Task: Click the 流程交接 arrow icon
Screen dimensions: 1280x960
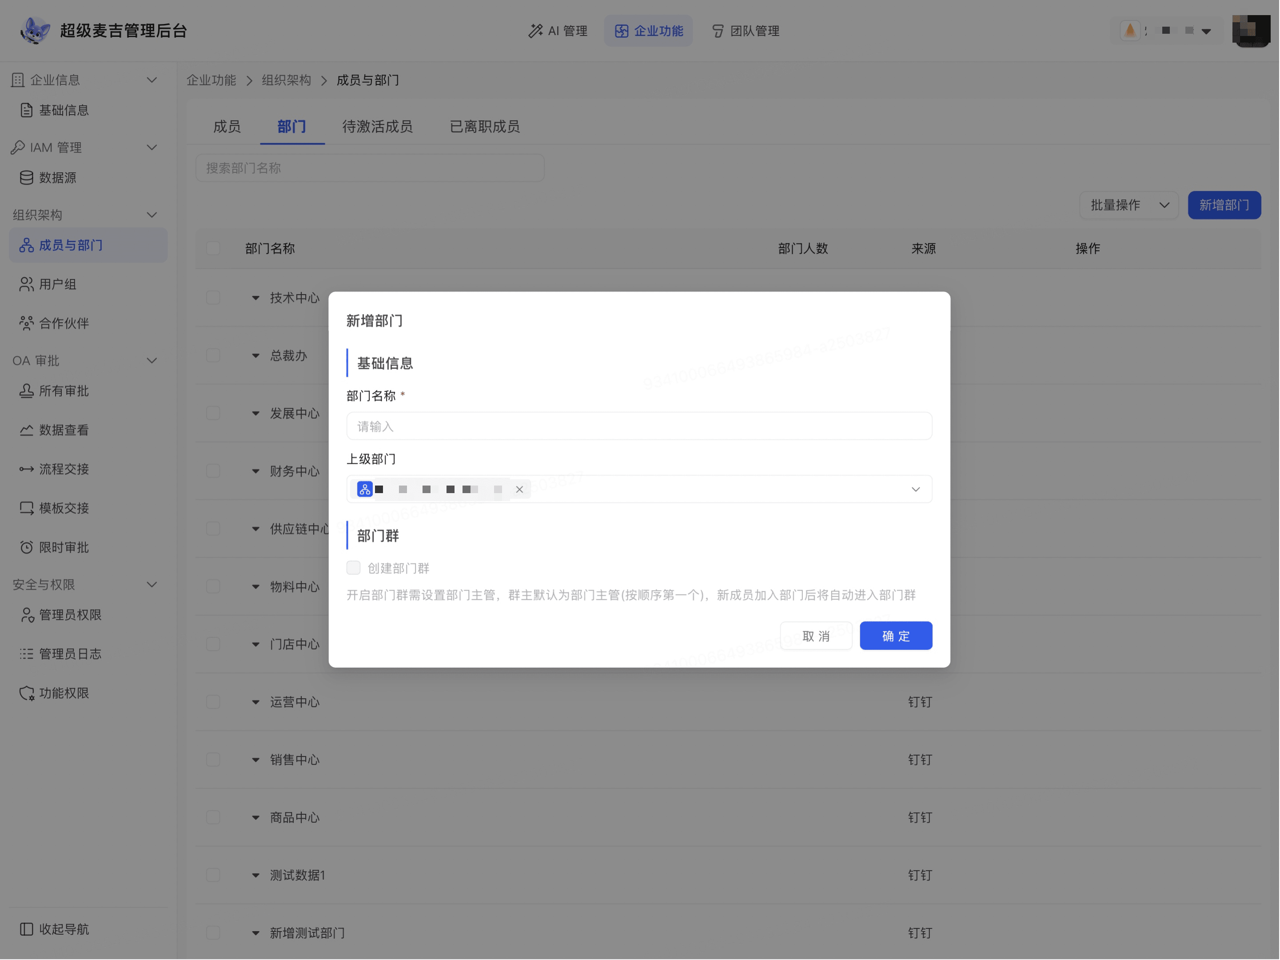Action: [x=26, y=469]
